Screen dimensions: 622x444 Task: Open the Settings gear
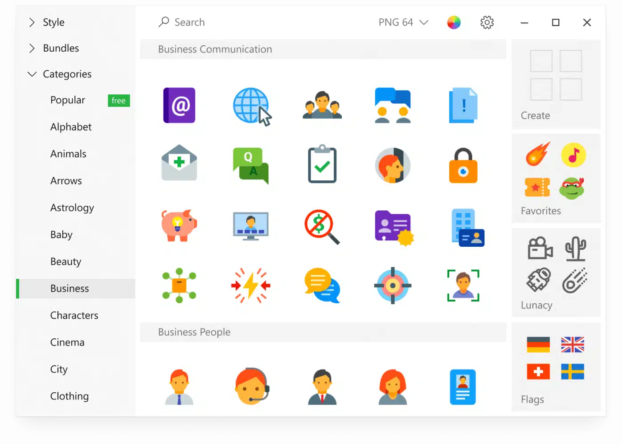tap(487, 22)
